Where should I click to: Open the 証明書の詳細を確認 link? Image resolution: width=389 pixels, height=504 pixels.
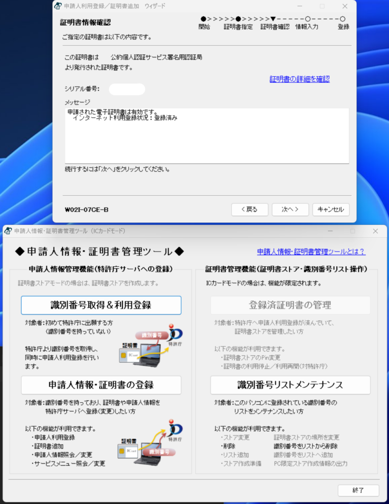point(299,79)
